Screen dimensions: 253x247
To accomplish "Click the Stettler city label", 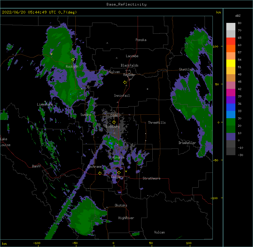I will 186,70.
